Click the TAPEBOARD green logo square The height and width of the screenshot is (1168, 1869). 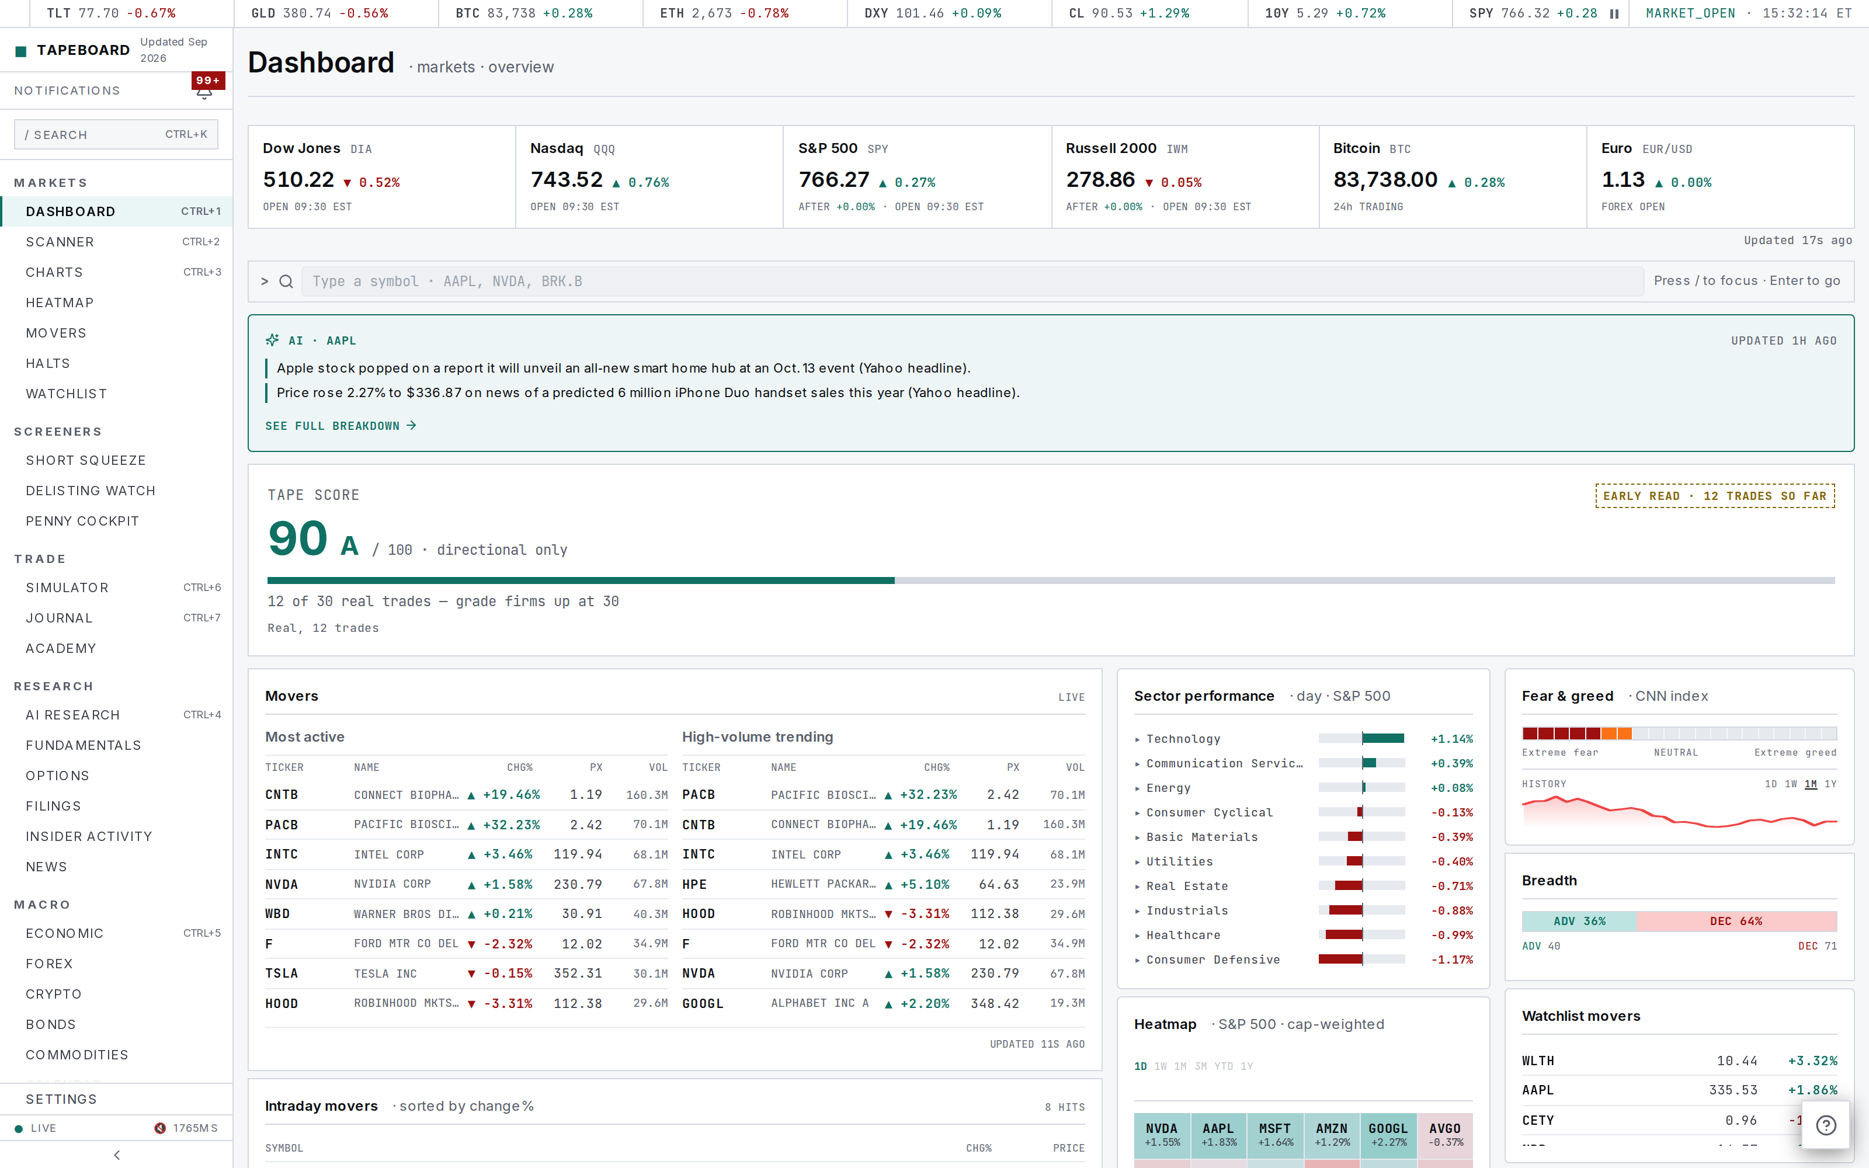pos(21,51)
